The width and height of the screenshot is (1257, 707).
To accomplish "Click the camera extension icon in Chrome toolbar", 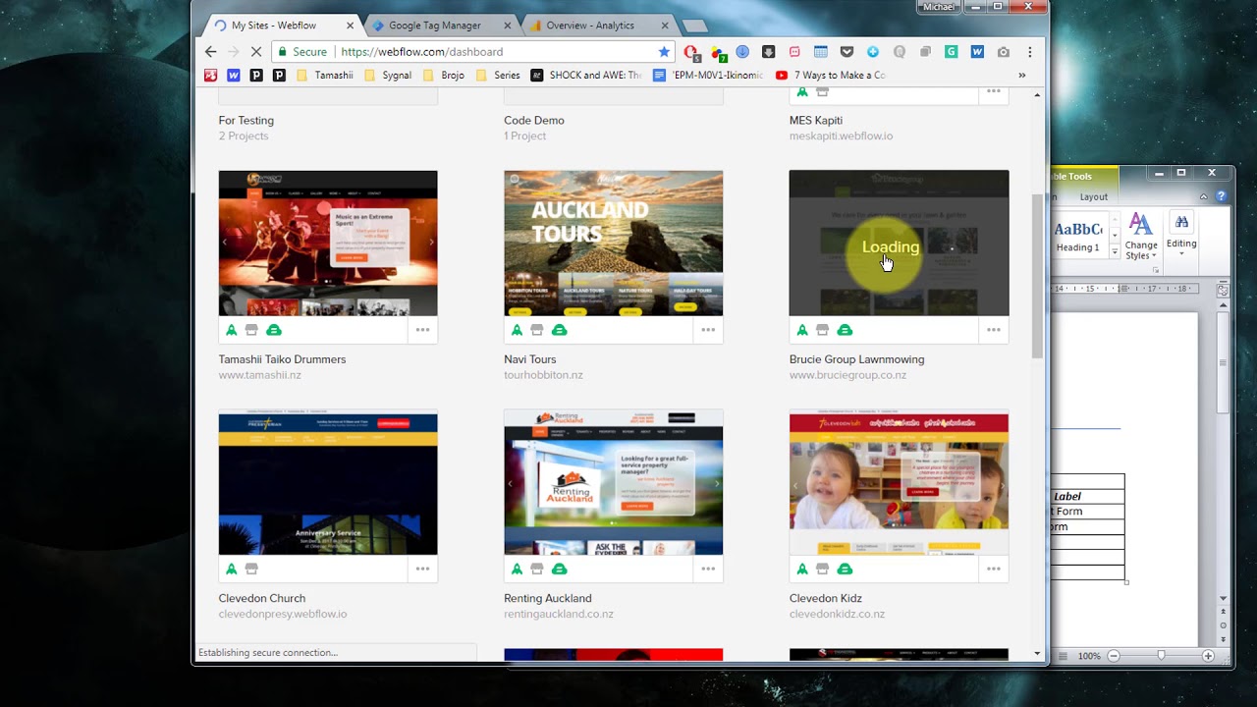I will [1003, 52].
